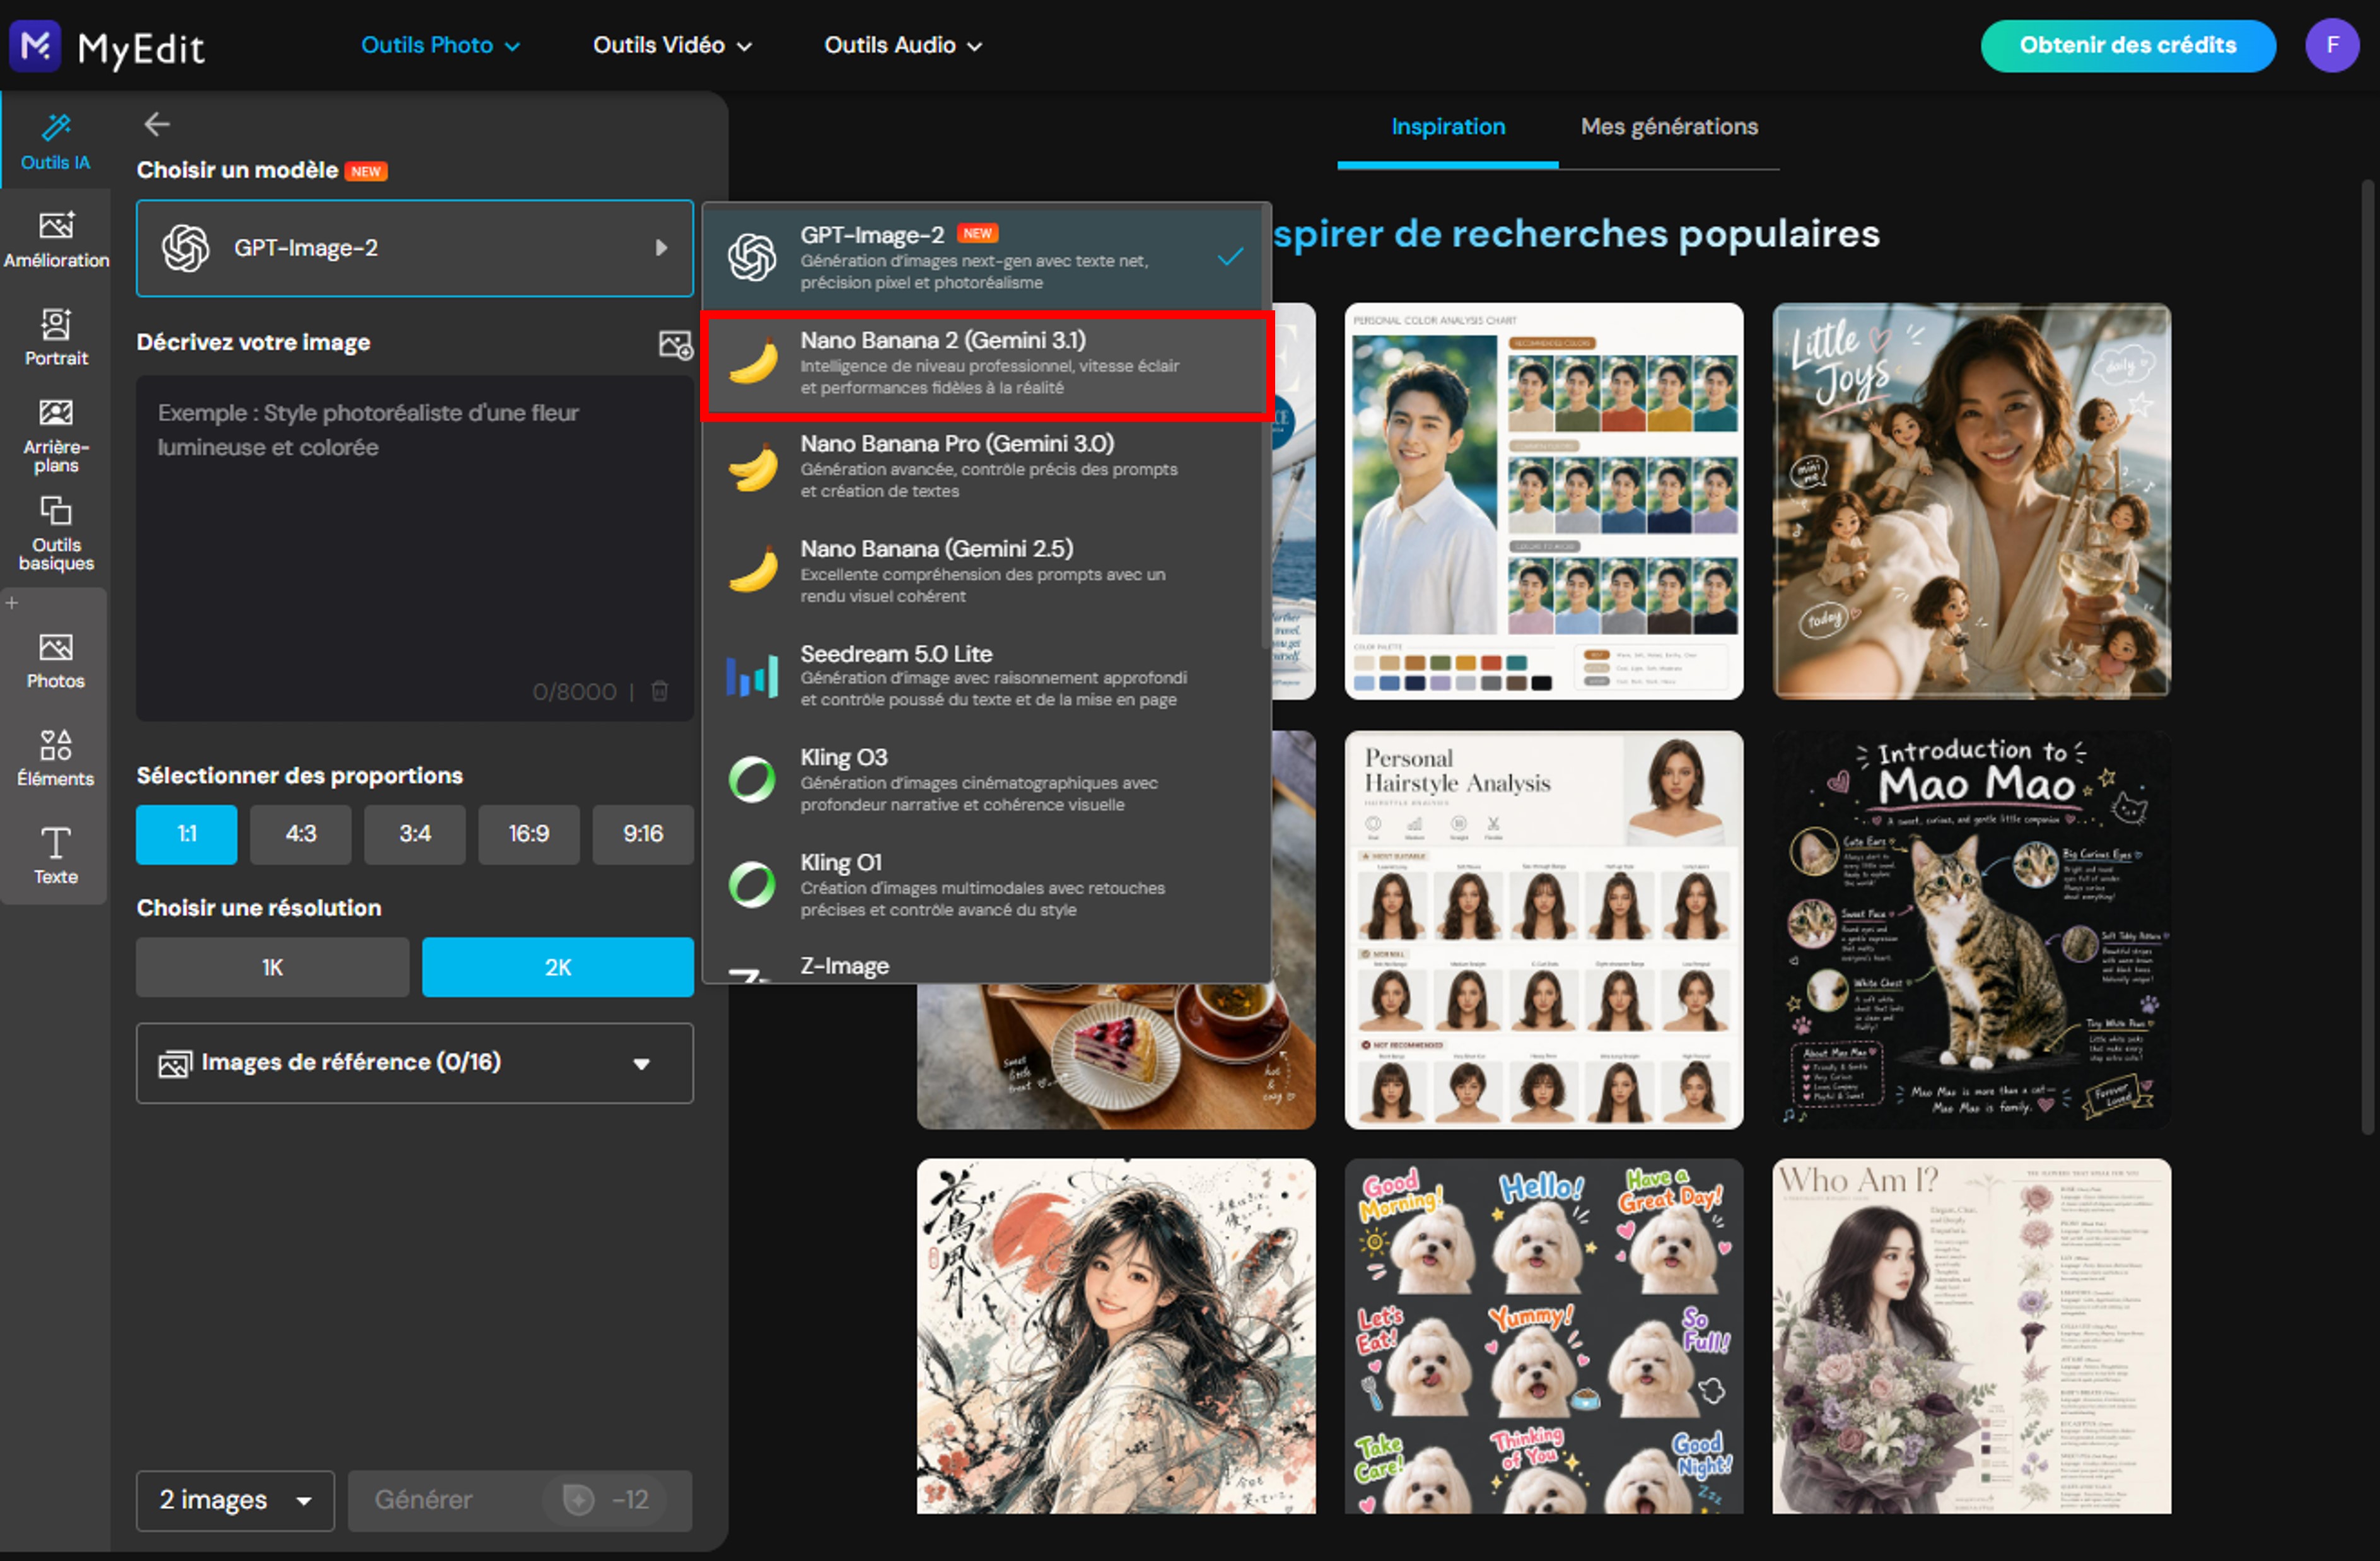Viewport: 2380px width, 1561px height.
Task: Open the Amélioration sidebar tool
Action: pos(56,240)
